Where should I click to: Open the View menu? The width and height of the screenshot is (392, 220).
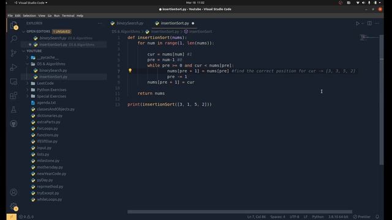pyautogui.click(x=42, y=16)
